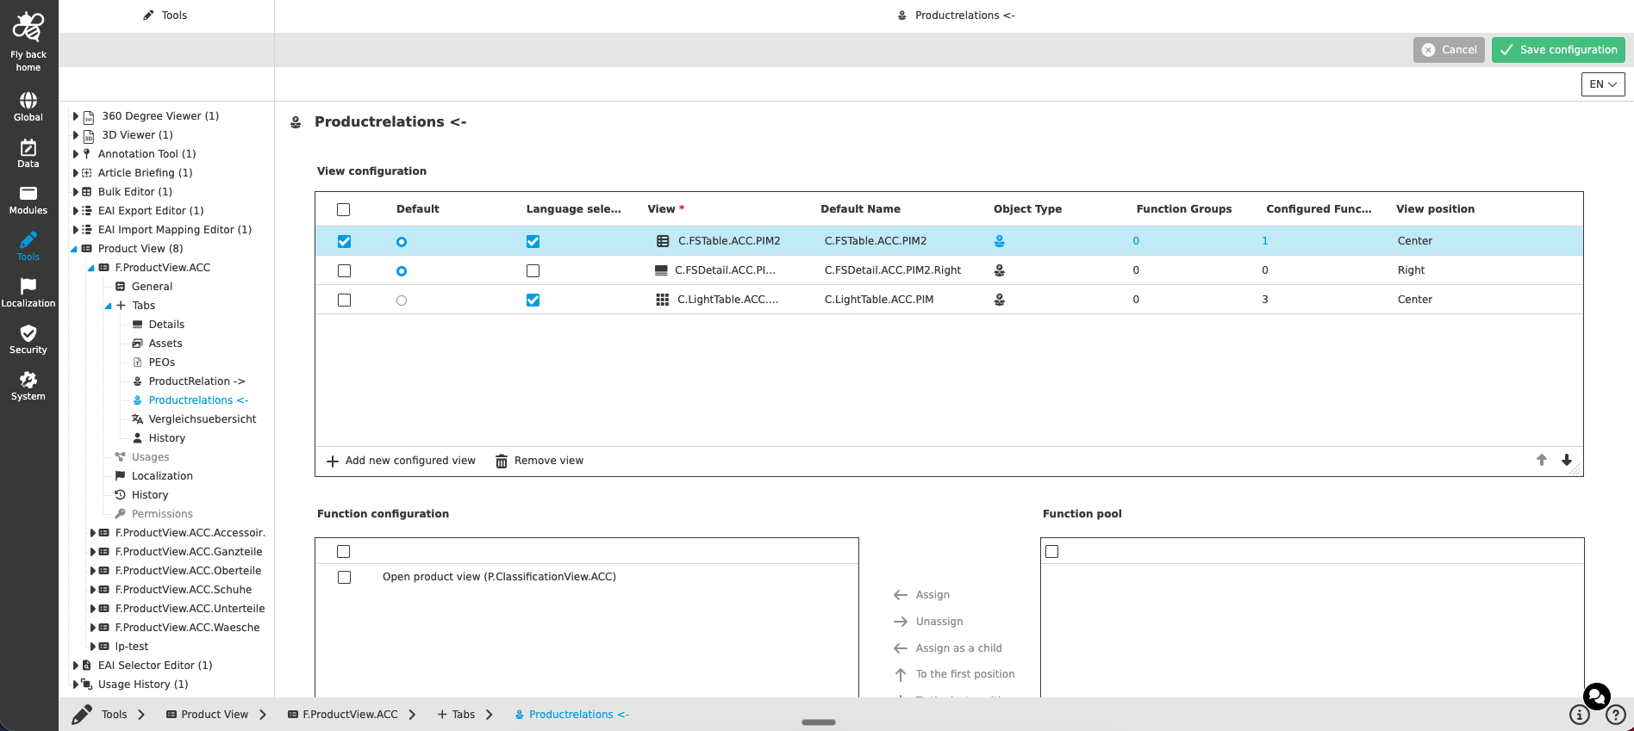Click the plus icon for Add new configured view

click(333, 462)
